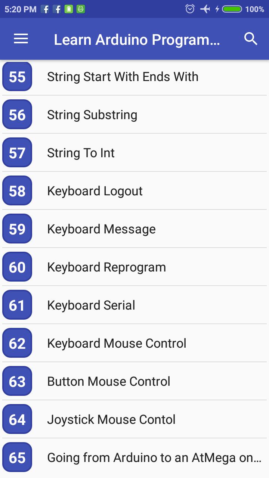The image size is (269, 478).
Task: Tap the search magnifier icon
Action: point(251,39)
